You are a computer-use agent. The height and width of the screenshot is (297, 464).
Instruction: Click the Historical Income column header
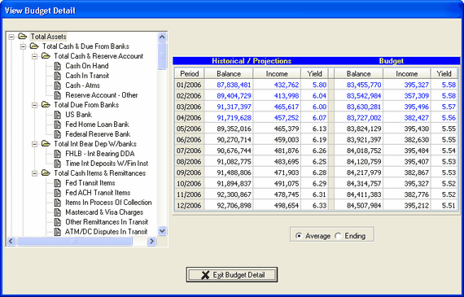[x=277, y=74]
